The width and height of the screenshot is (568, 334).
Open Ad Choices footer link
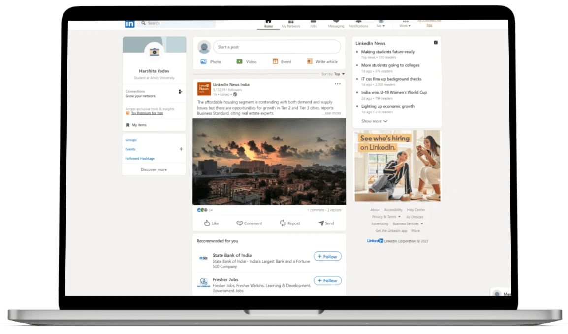[x=414, y=217]
